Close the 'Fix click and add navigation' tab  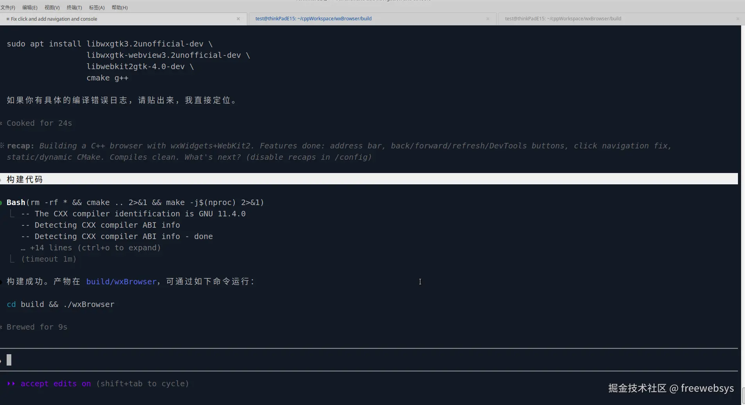(238, 19)
